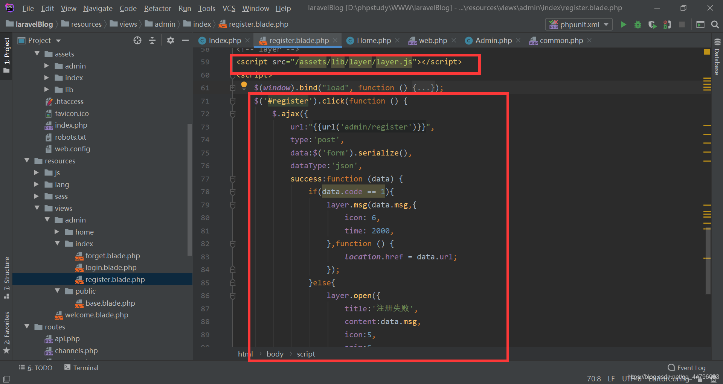Click the 70:8 cursor position indicator
Viewport: 723px width, 384px height.
pos(594,378)
